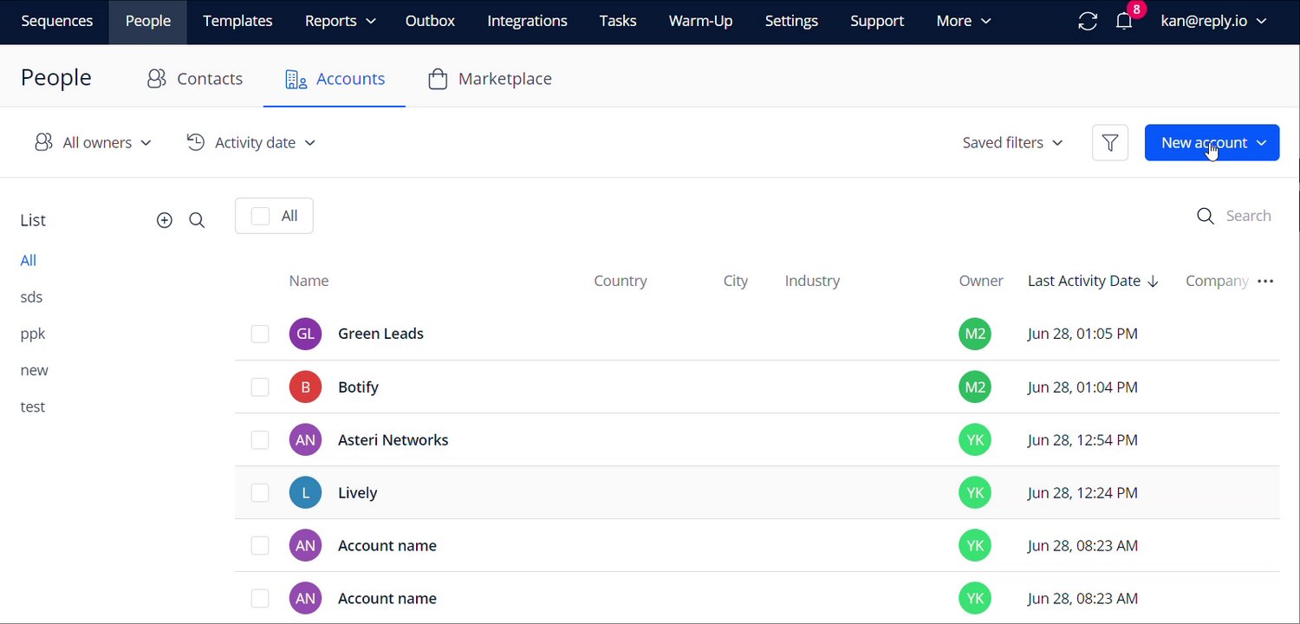
Task: Open the Green Leads account
Action: [380, 334]
